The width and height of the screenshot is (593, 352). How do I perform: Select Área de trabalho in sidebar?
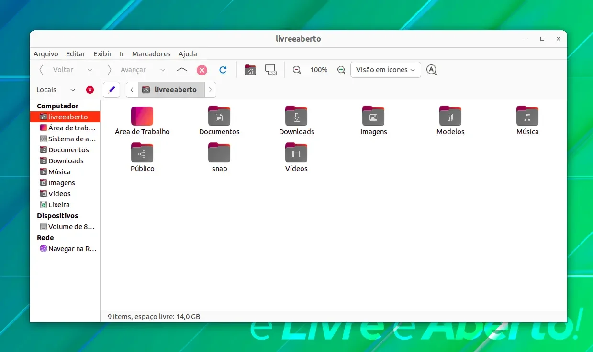pyautogui.click(x=65, y=128)
